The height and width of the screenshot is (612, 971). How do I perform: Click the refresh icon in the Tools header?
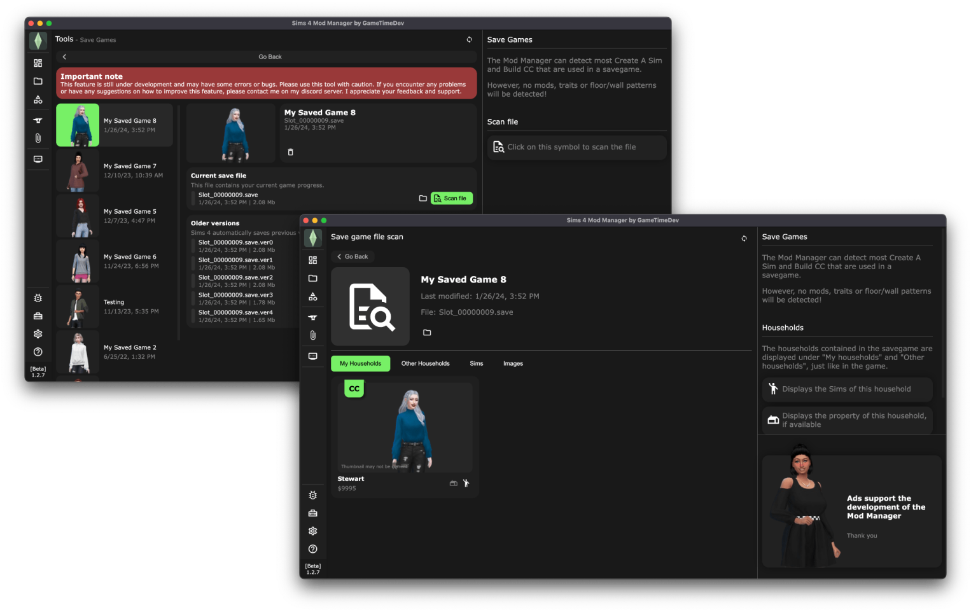pyautogui.click(x=470, y=39)
